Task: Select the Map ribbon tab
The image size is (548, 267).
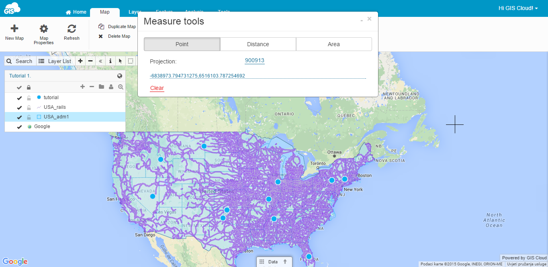Action: click(x=105, y=12)
